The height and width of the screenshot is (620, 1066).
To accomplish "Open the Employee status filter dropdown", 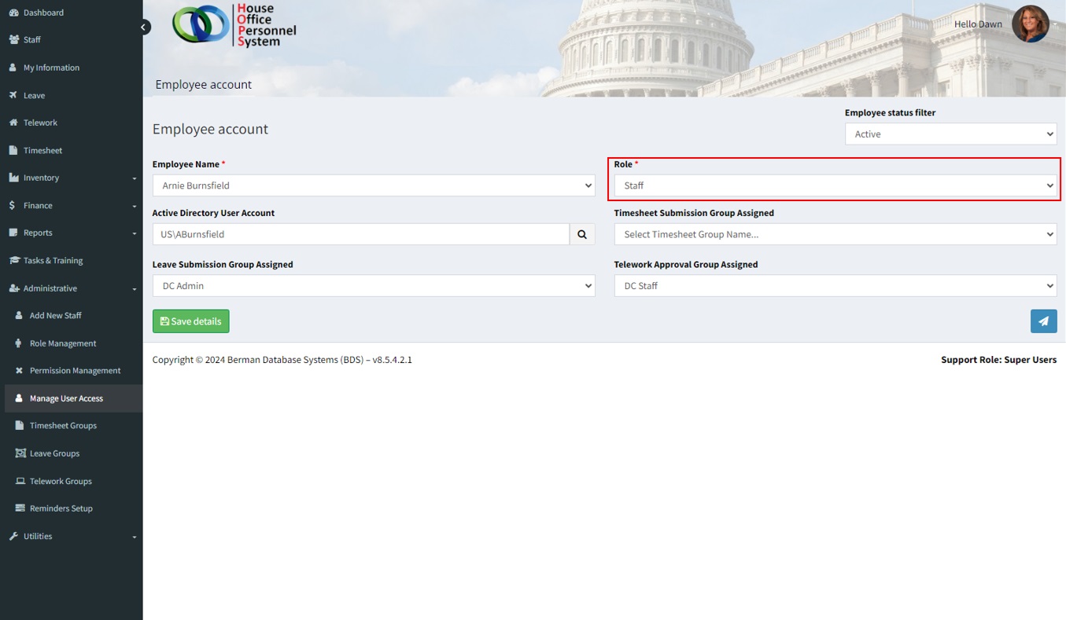I will pos(950,134).
